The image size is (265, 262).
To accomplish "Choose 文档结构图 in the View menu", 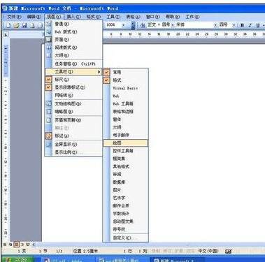I will (74, 104).
